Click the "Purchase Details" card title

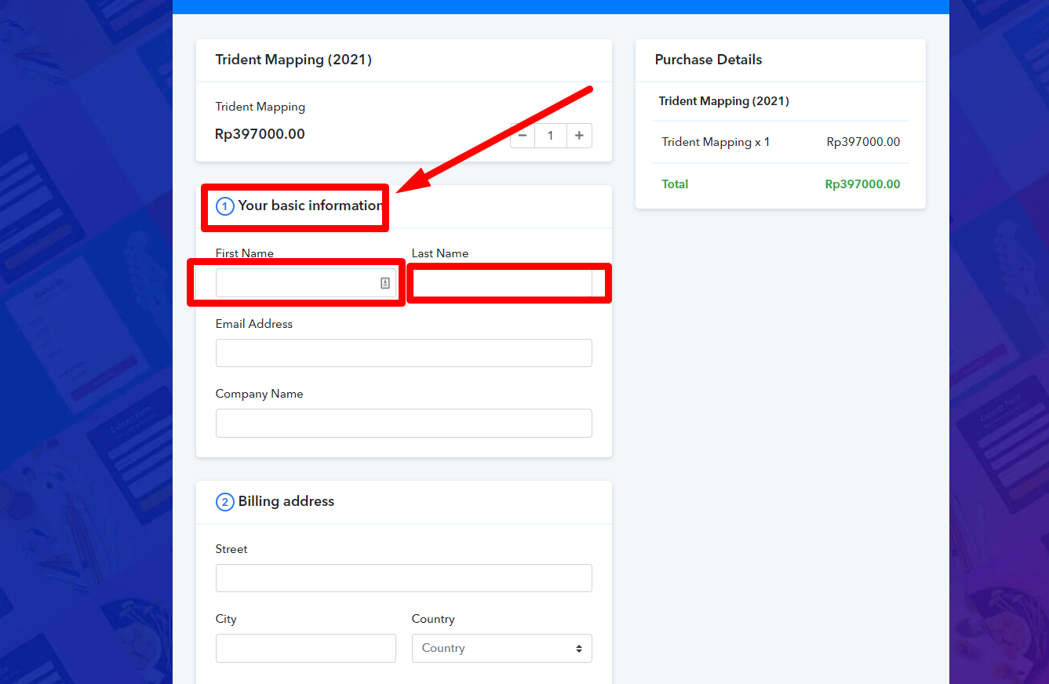[x=708, y=60]
